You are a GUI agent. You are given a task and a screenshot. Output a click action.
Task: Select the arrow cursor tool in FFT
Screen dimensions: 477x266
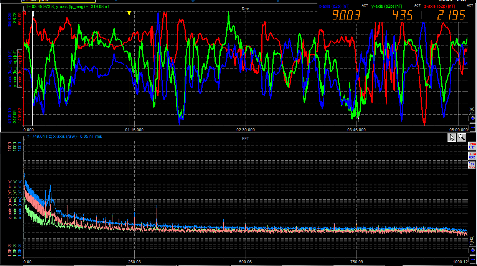point(452,138)
